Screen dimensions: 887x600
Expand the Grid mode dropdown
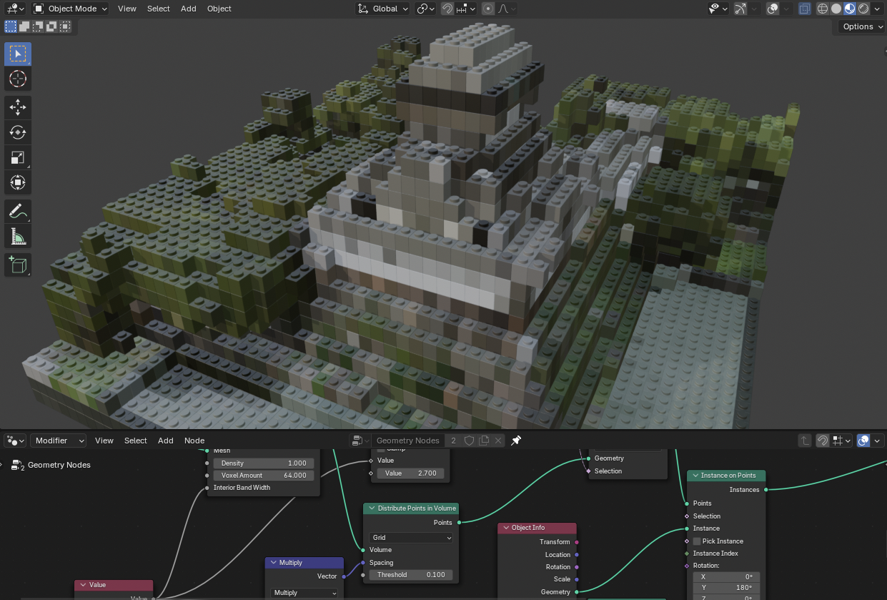(411, 538)
